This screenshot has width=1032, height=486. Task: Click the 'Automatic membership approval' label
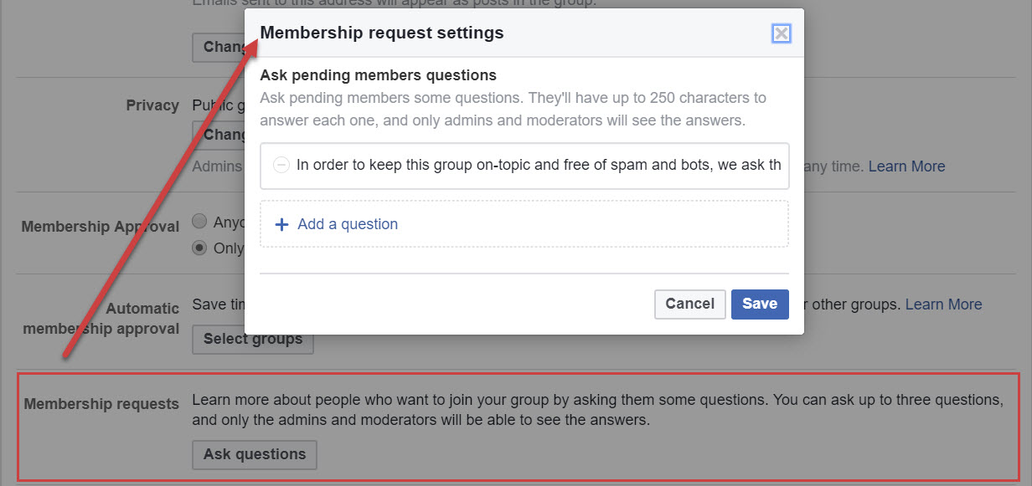coord(101,319)
